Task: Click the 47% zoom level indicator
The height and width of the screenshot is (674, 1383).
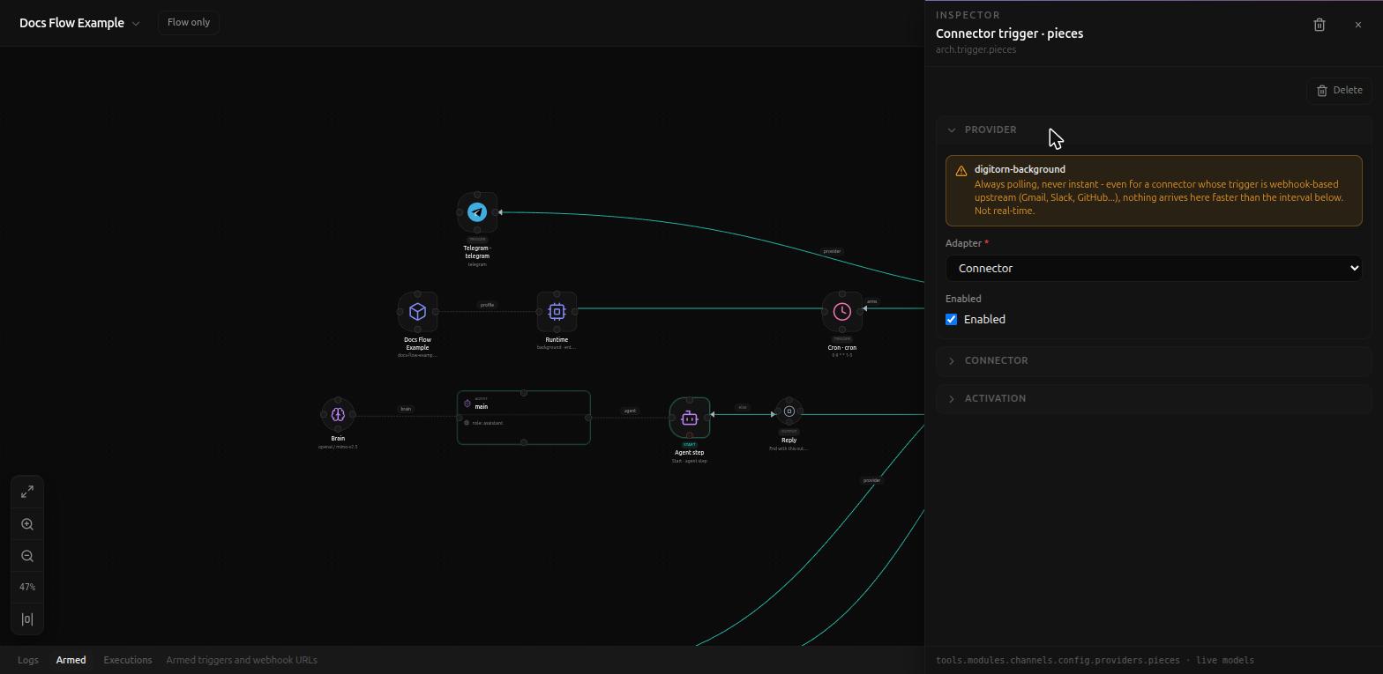Action: (x=27, y=588)
